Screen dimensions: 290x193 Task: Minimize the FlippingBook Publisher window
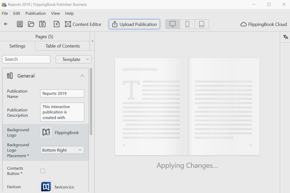[254, 4]
